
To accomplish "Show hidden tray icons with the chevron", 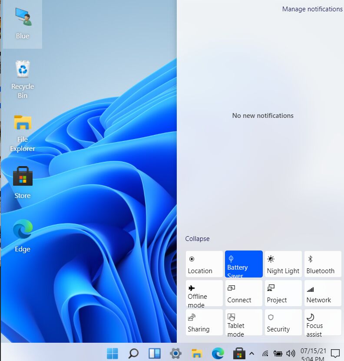I will [251, 354].
